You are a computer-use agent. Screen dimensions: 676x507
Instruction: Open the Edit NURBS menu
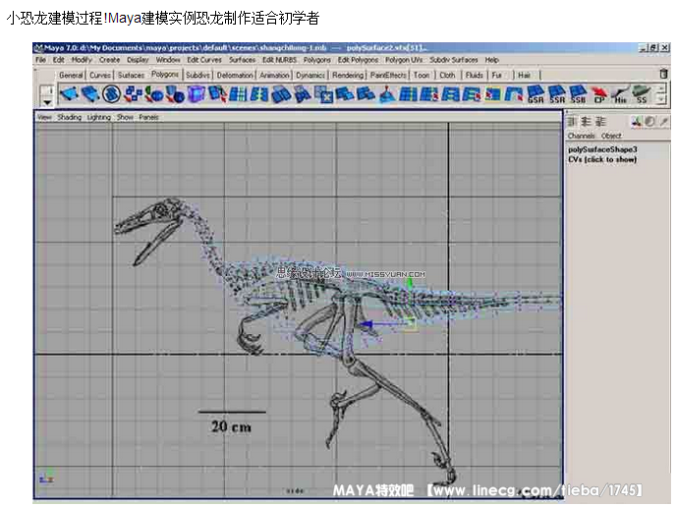point(280,60)
